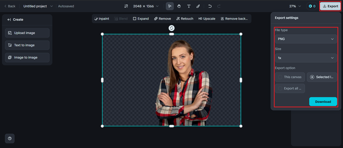343x148 pixels.
Task: Select the pointer selection tool
Action: (x=170, y=6)
